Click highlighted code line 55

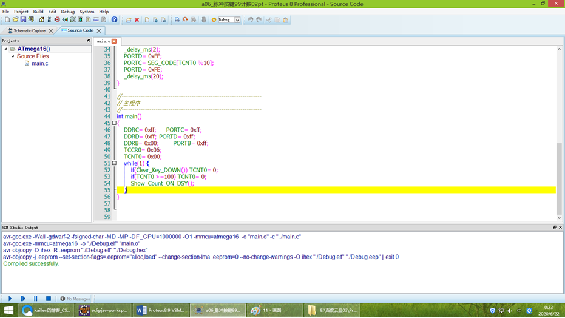point(336,190)
